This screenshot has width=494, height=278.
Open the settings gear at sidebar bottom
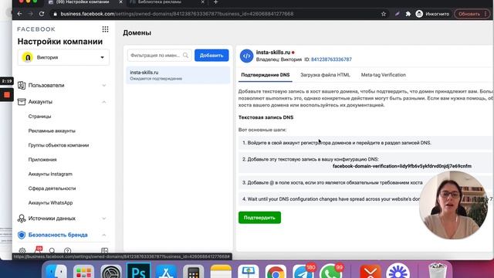pos(22,250)
